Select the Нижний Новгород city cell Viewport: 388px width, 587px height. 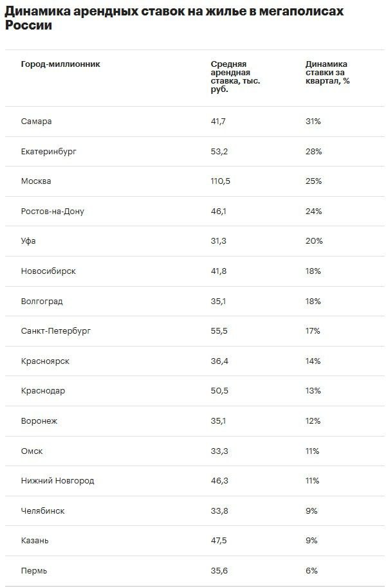(x=57, y=480)
